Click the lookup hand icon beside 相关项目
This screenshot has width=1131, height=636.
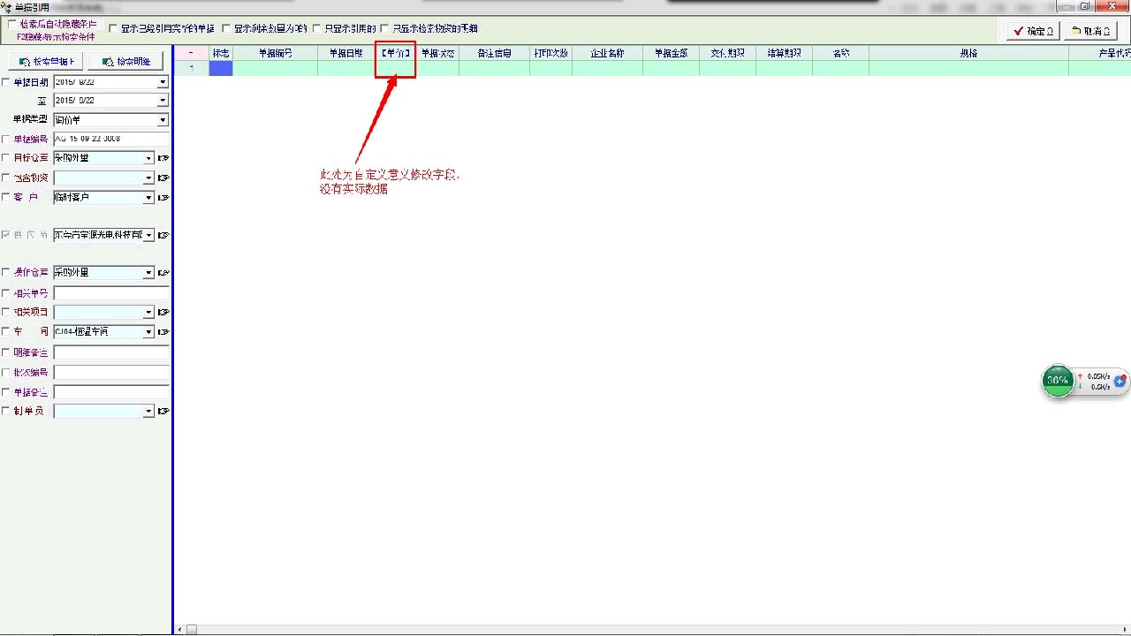pyautogui.click(x=163, y=313)
